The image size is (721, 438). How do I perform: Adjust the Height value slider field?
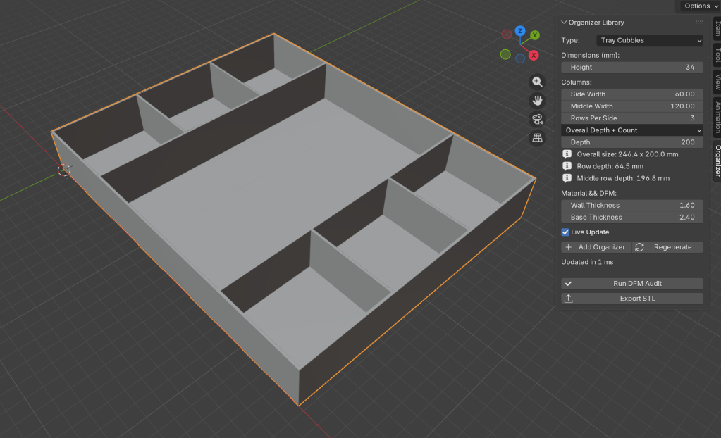click(631, 67)
